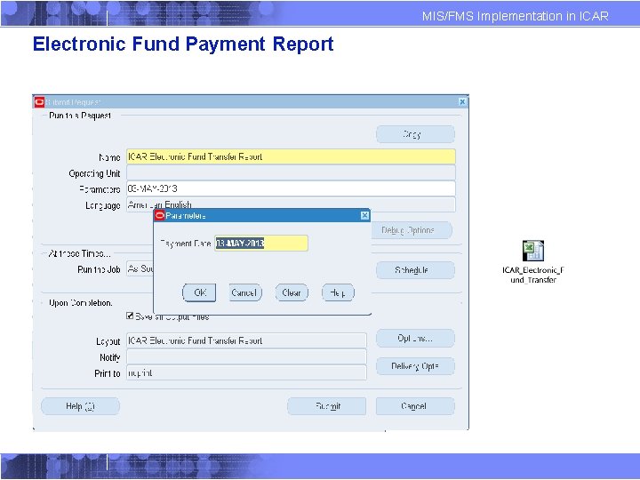The image size is (640, 480).
Task: Click the Run this Request section label
Action: (x=80, y=116)
